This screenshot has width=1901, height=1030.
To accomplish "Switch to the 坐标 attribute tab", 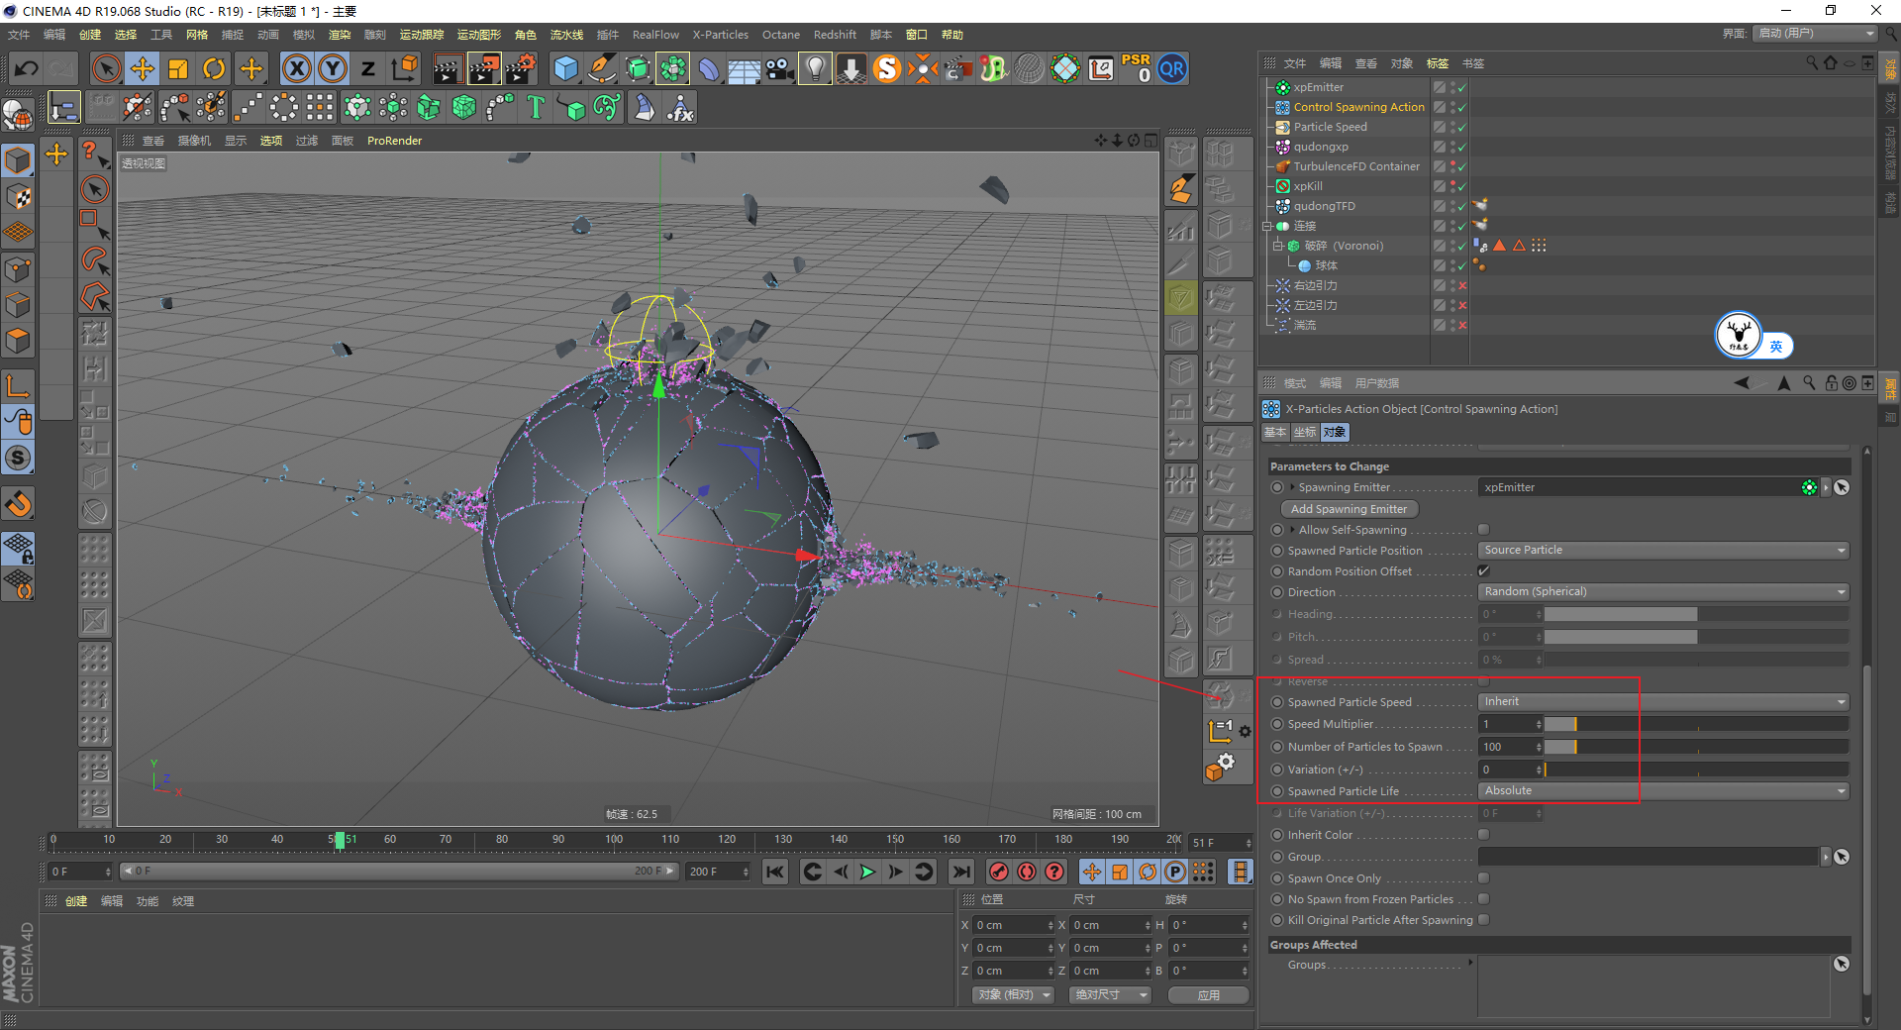I will click(x=1305, y=433).
